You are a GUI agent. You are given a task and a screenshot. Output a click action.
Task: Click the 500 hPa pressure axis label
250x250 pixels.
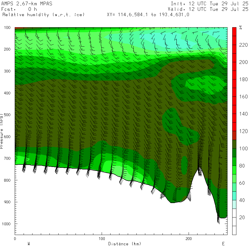coord(7,115)
